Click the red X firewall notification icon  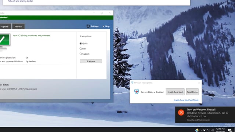(x=181, y=112)
